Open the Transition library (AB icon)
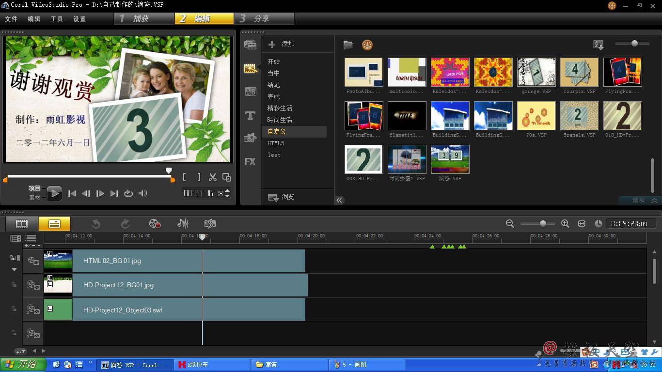 click(x=250, y=92)
